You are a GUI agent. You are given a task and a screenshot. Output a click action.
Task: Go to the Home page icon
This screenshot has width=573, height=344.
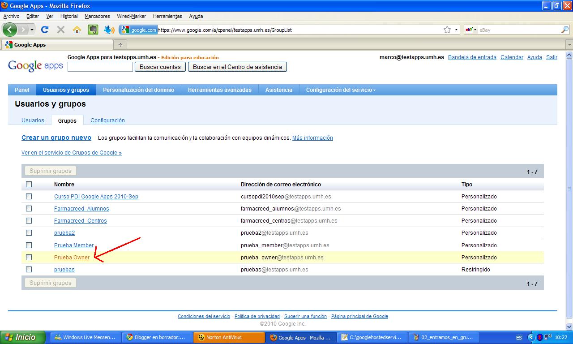[77, 30]
